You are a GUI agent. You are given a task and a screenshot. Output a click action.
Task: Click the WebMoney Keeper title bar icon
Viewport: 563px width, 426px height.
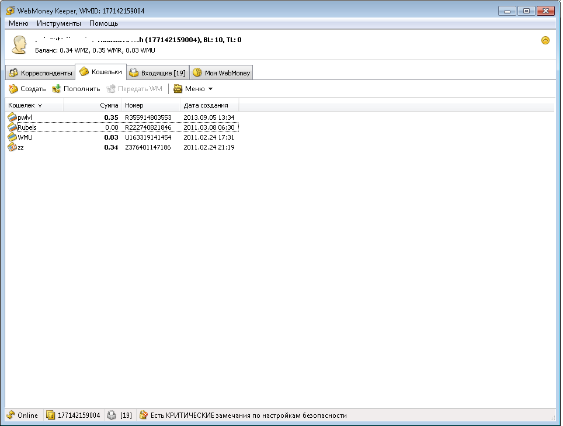[11, 11]
